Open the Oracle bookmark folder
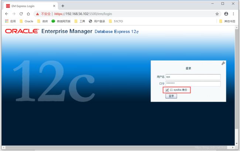Image resolution: width=240 pixels, height=151 pixels. pyautogui.click(x=27, y=21)
